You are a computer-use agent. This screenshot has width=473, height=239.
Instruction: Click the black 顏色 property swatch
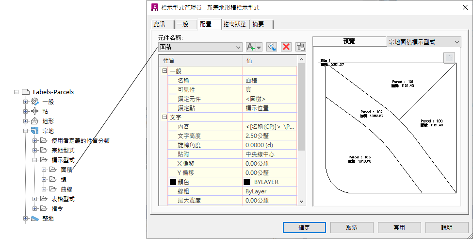click(x=173, y=182)
